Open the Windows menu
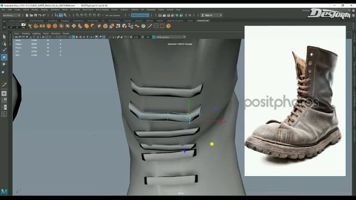 55,10
